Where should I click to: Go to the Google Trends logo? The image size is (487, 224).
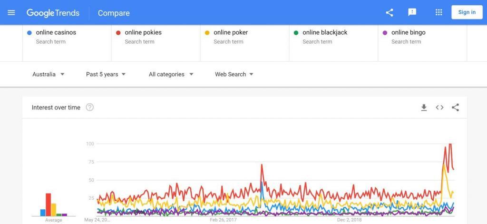53,13
